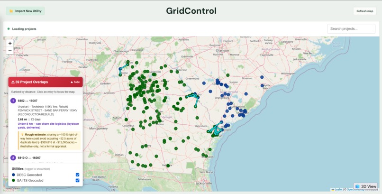Toggle the GA ITS Geocoded checkbox

(x=77, y=180)
